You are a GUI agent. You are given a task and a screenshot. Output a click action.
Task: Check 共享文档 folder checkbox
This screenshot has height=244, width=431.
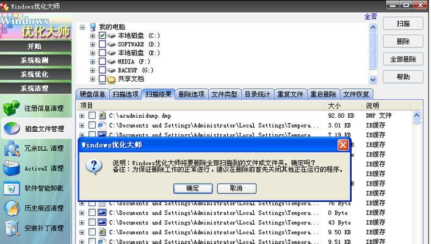(x=102, y=79)
